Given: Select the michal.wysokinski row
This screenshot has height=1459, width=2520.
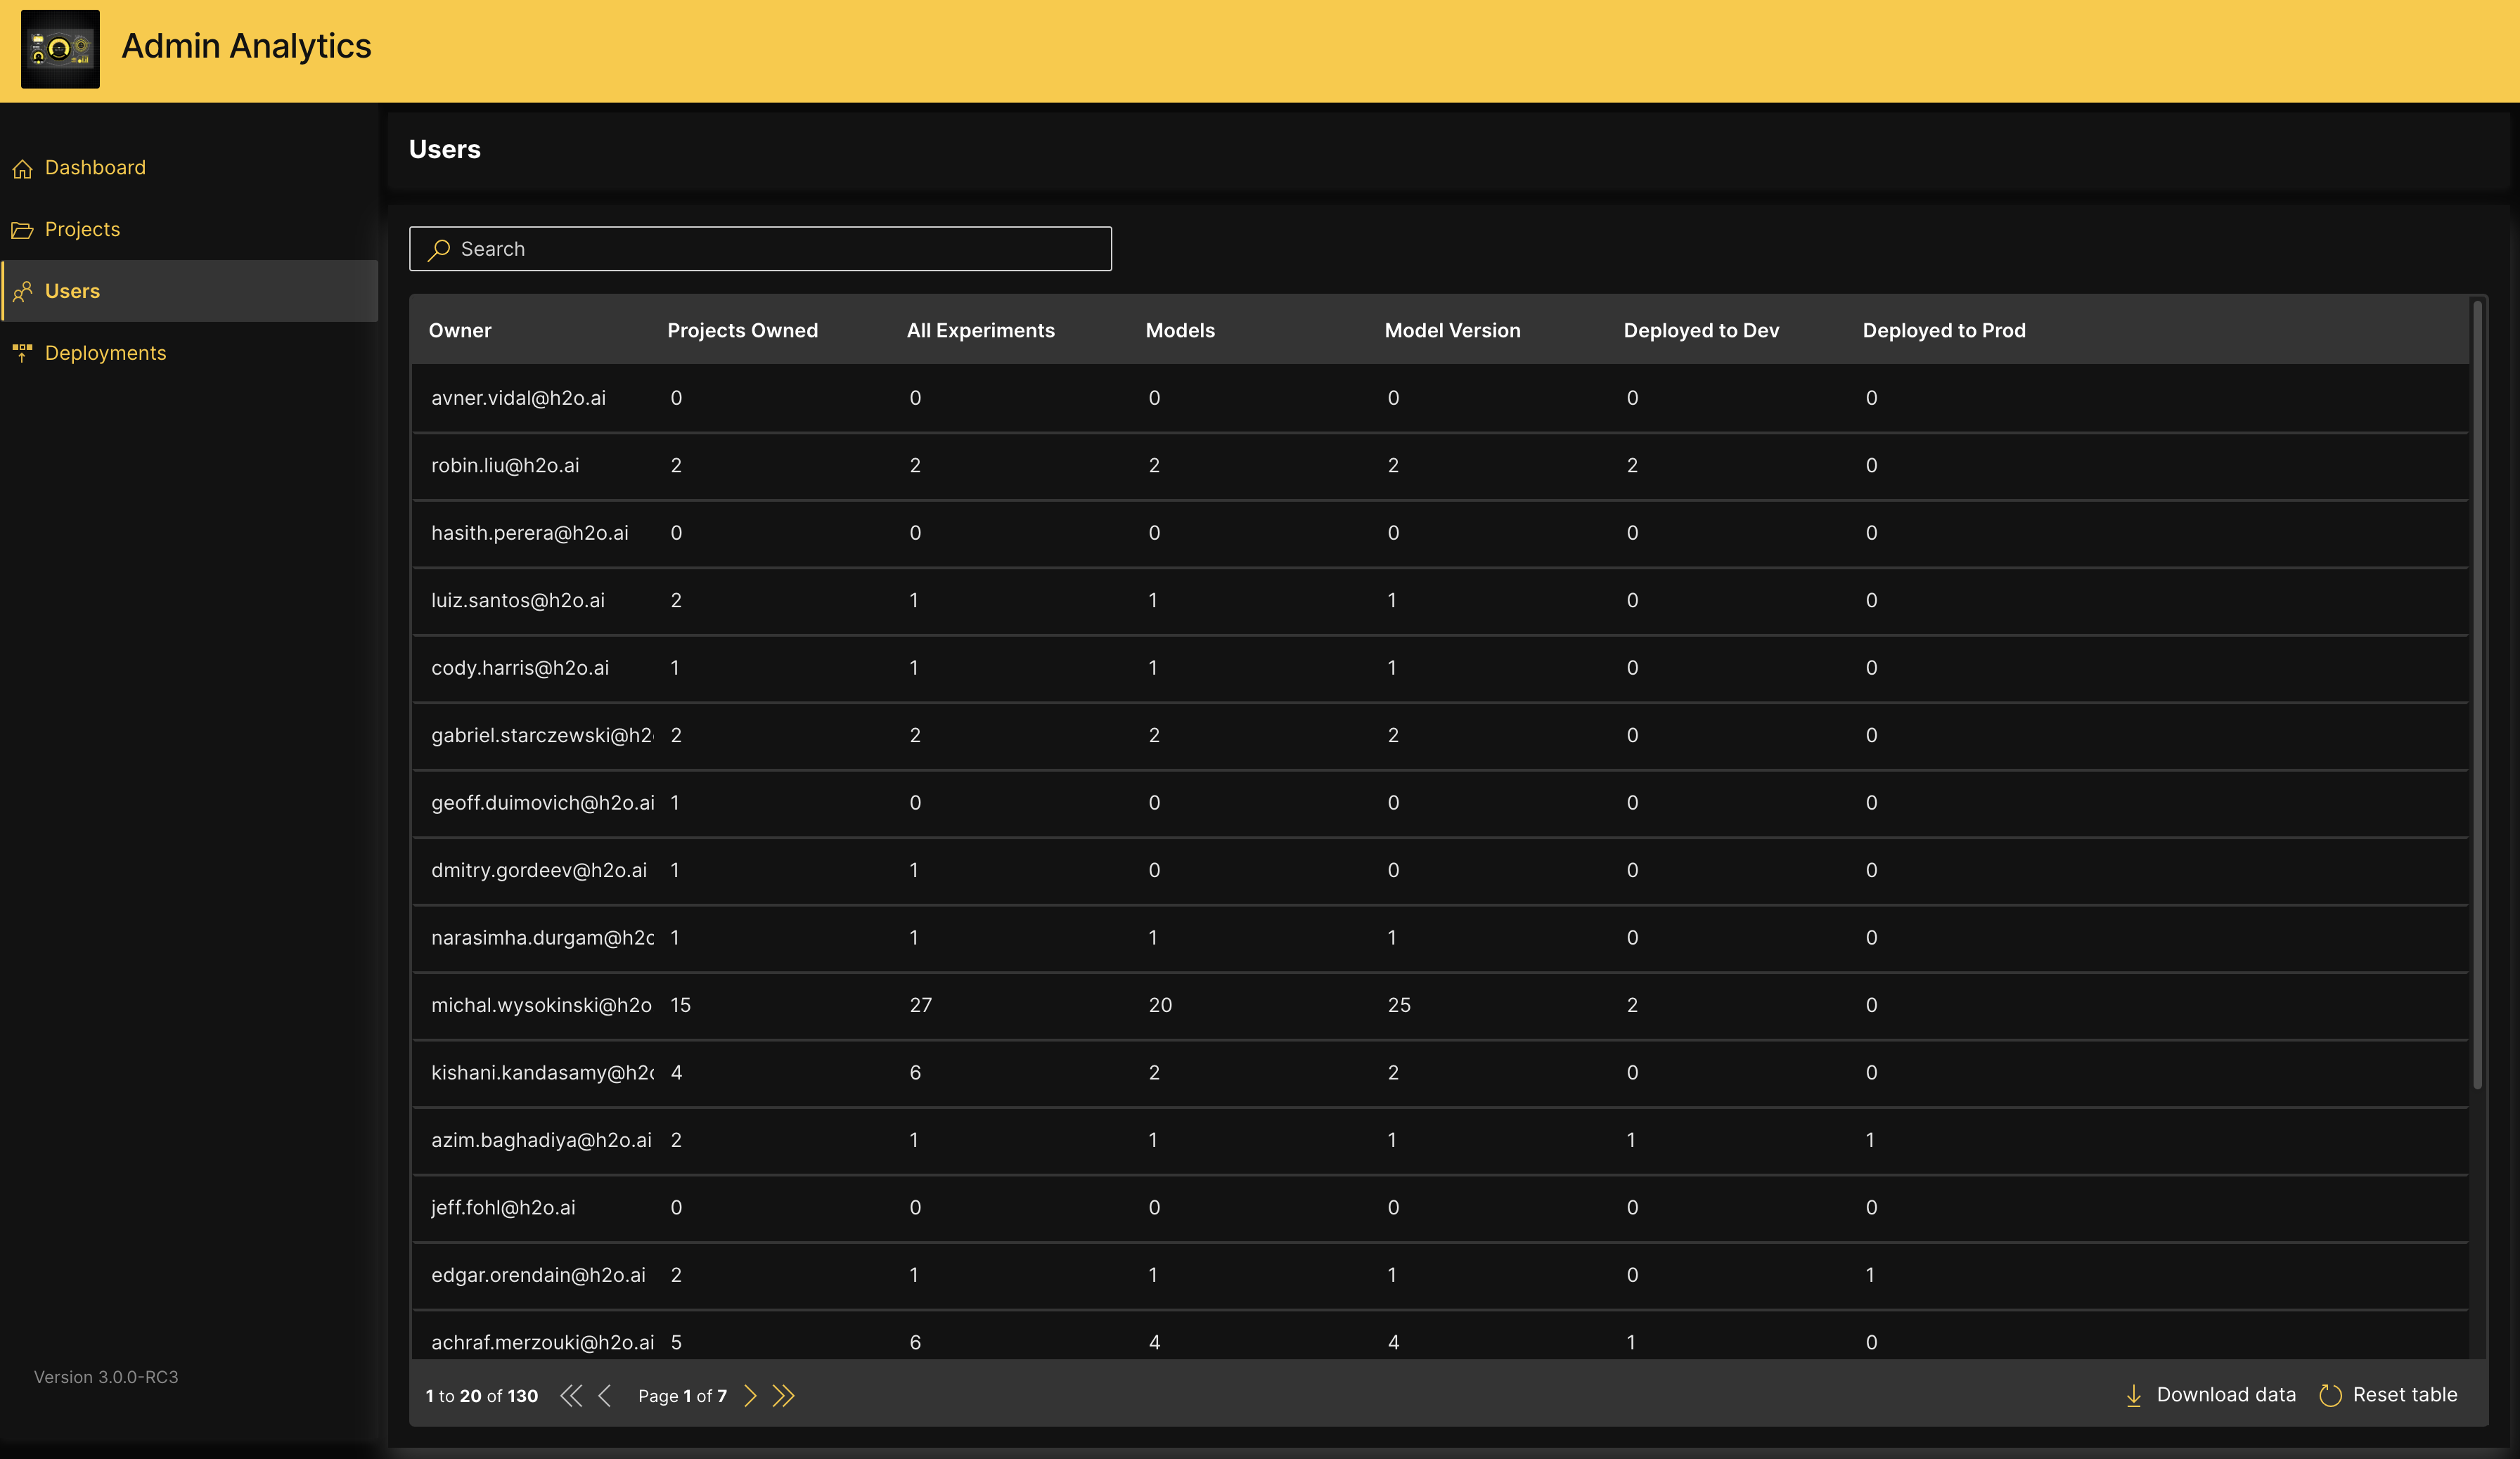Looking at the screenshot, I should coord(541,1005).
